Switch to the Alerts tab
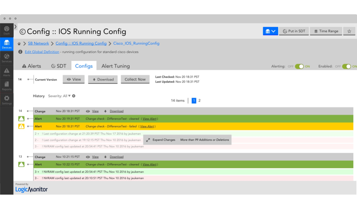 31,66
